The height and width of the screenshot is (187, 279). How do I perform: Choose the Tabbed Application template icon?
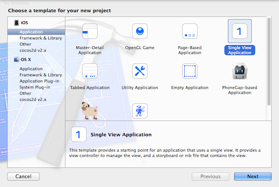[89, 72]
